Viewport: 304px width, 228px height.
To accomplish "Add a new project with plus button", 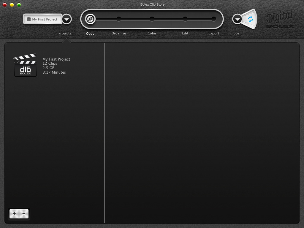I will click(x=14, y=214).
